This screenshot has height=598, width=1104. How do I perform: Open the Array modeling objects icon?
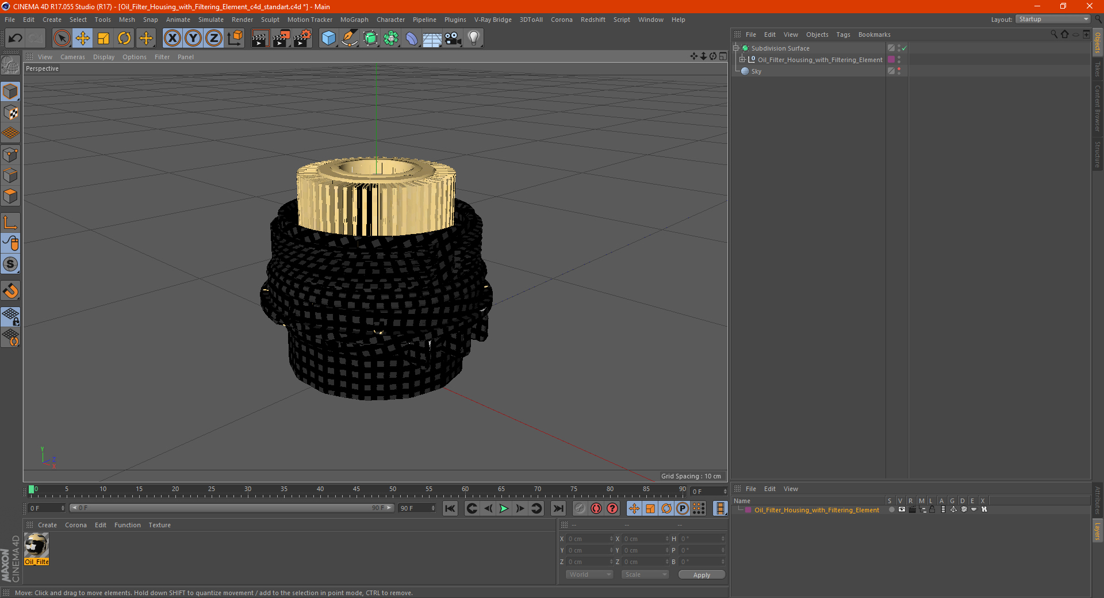coord(392,38)
